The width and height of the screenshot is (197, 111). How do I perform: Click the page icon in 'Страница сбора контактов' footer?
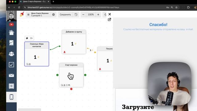(27, 64)
